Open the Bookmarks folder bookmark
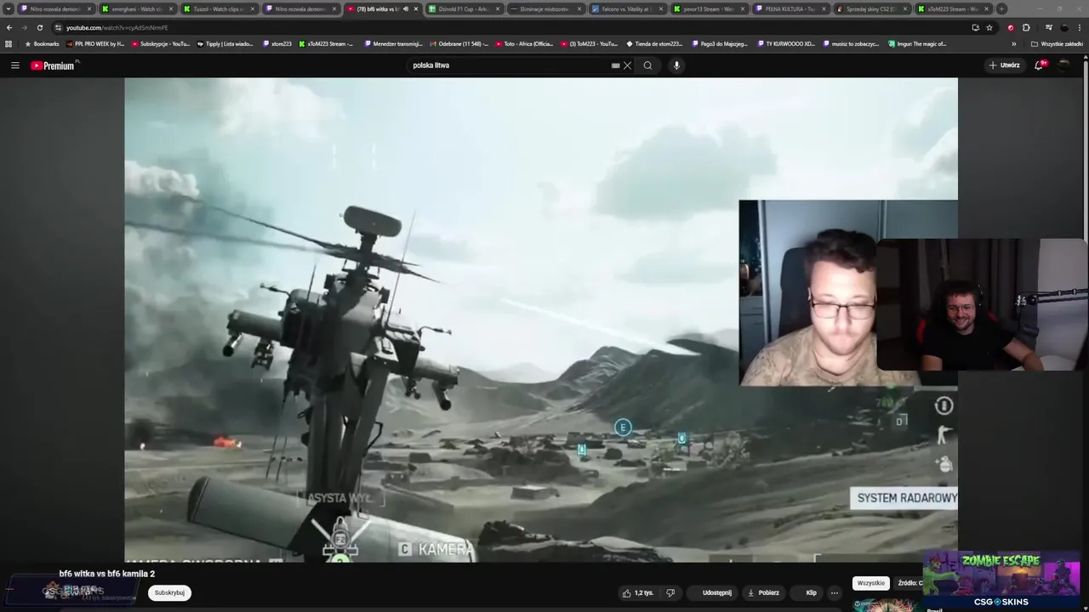This screenshot has width=1089, height=612. coord(42,43)
